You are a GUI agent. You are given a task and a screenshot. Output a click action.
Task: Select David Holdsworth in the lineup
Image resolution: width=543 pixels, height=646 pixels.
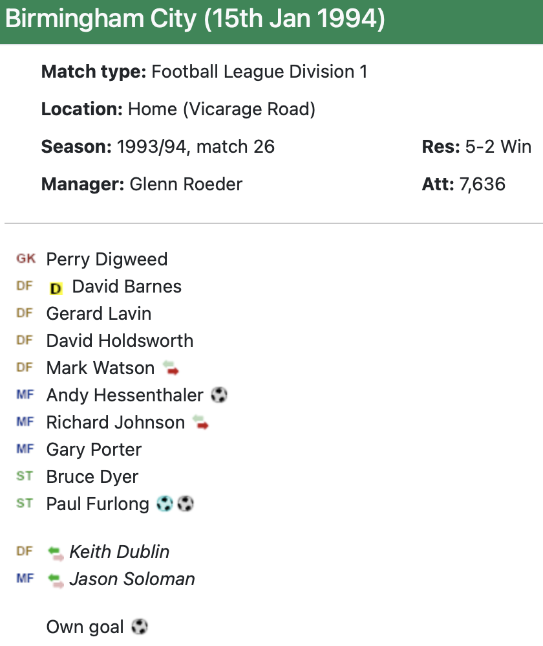120,340
